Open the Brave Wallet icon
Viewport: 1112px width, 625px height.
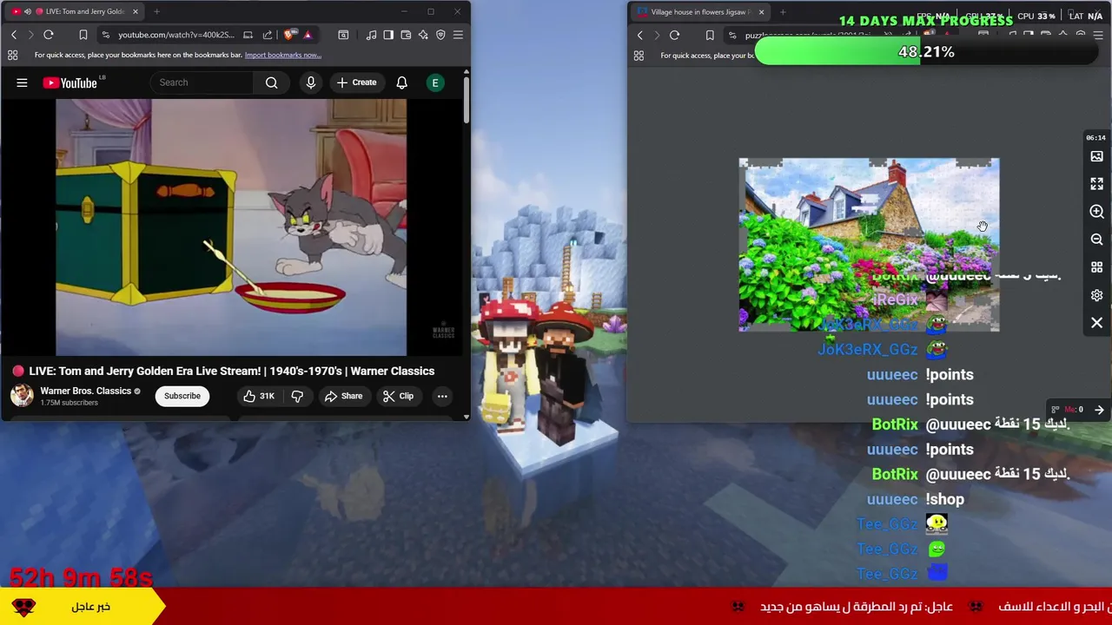click(406, 35)
